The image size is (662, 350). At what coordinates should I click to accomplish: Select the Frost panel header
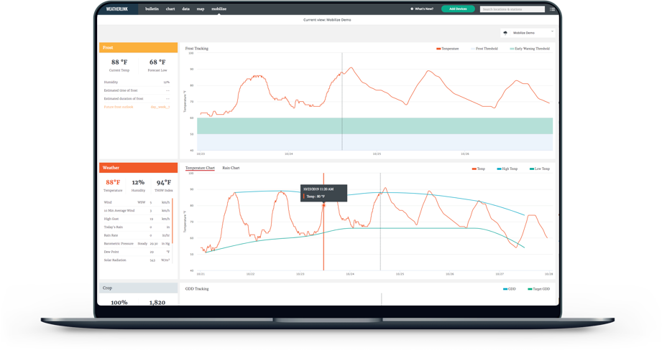click(x=139, y=47)
